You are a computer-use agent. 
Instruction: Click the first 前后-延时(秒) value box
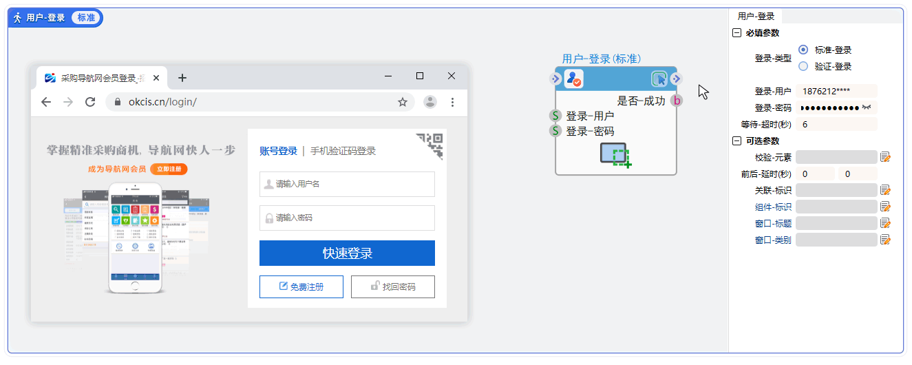point(815,174)
